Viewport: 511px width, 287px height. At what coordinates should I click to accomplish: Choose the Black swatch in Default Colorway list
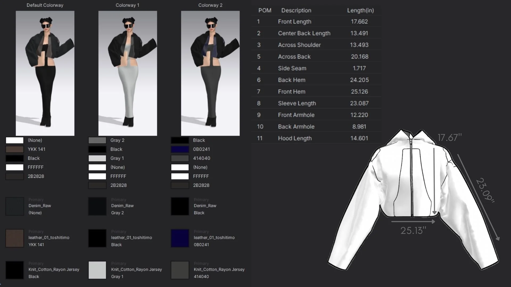(15, 158)
